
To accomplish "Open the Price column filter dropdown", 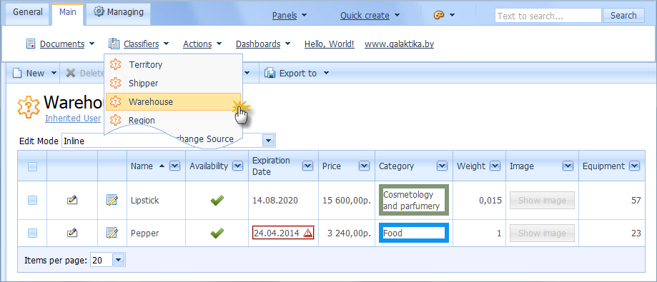I will click(x=364, y=166).
